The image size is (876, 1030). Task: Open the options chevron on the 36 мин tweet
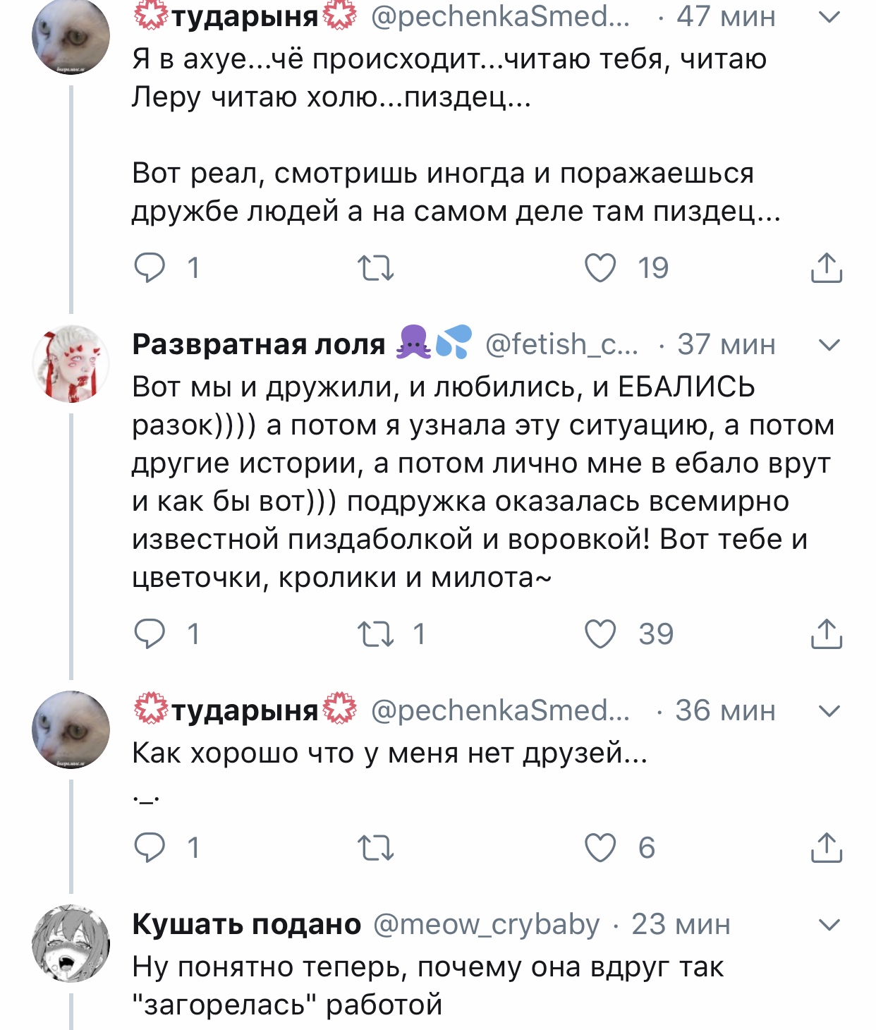[x=830, y=710]
